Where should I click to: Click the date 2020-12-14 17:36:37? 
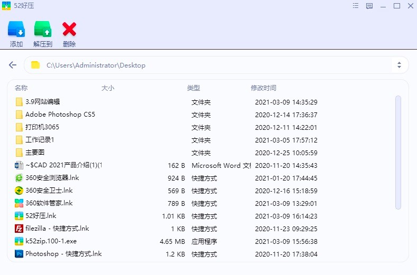(x=286, y=115)
